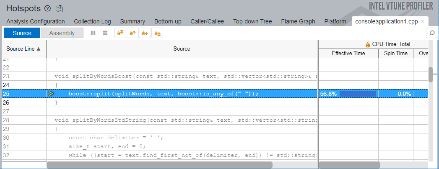439x169 pixels.
Task: Close the consoleapplication1.cpp tab
Action: 423,21
